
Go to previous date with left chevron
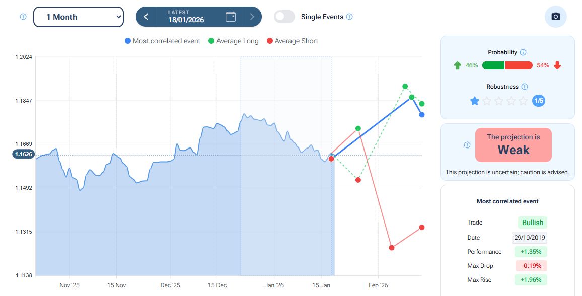(146, 17)
